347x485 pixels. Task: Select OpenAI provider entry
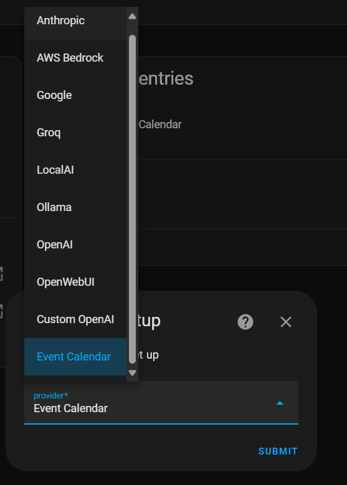click(75, 245)
